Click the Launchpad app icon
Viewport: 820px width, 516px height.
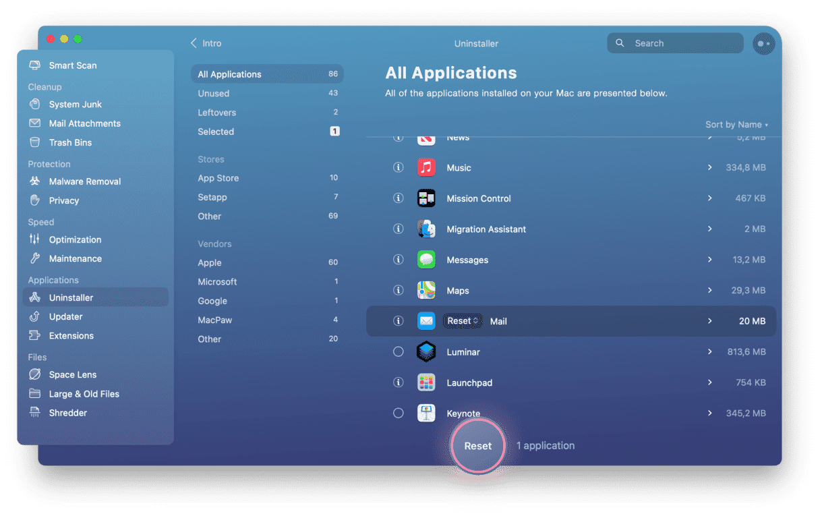tap(426, 382)
